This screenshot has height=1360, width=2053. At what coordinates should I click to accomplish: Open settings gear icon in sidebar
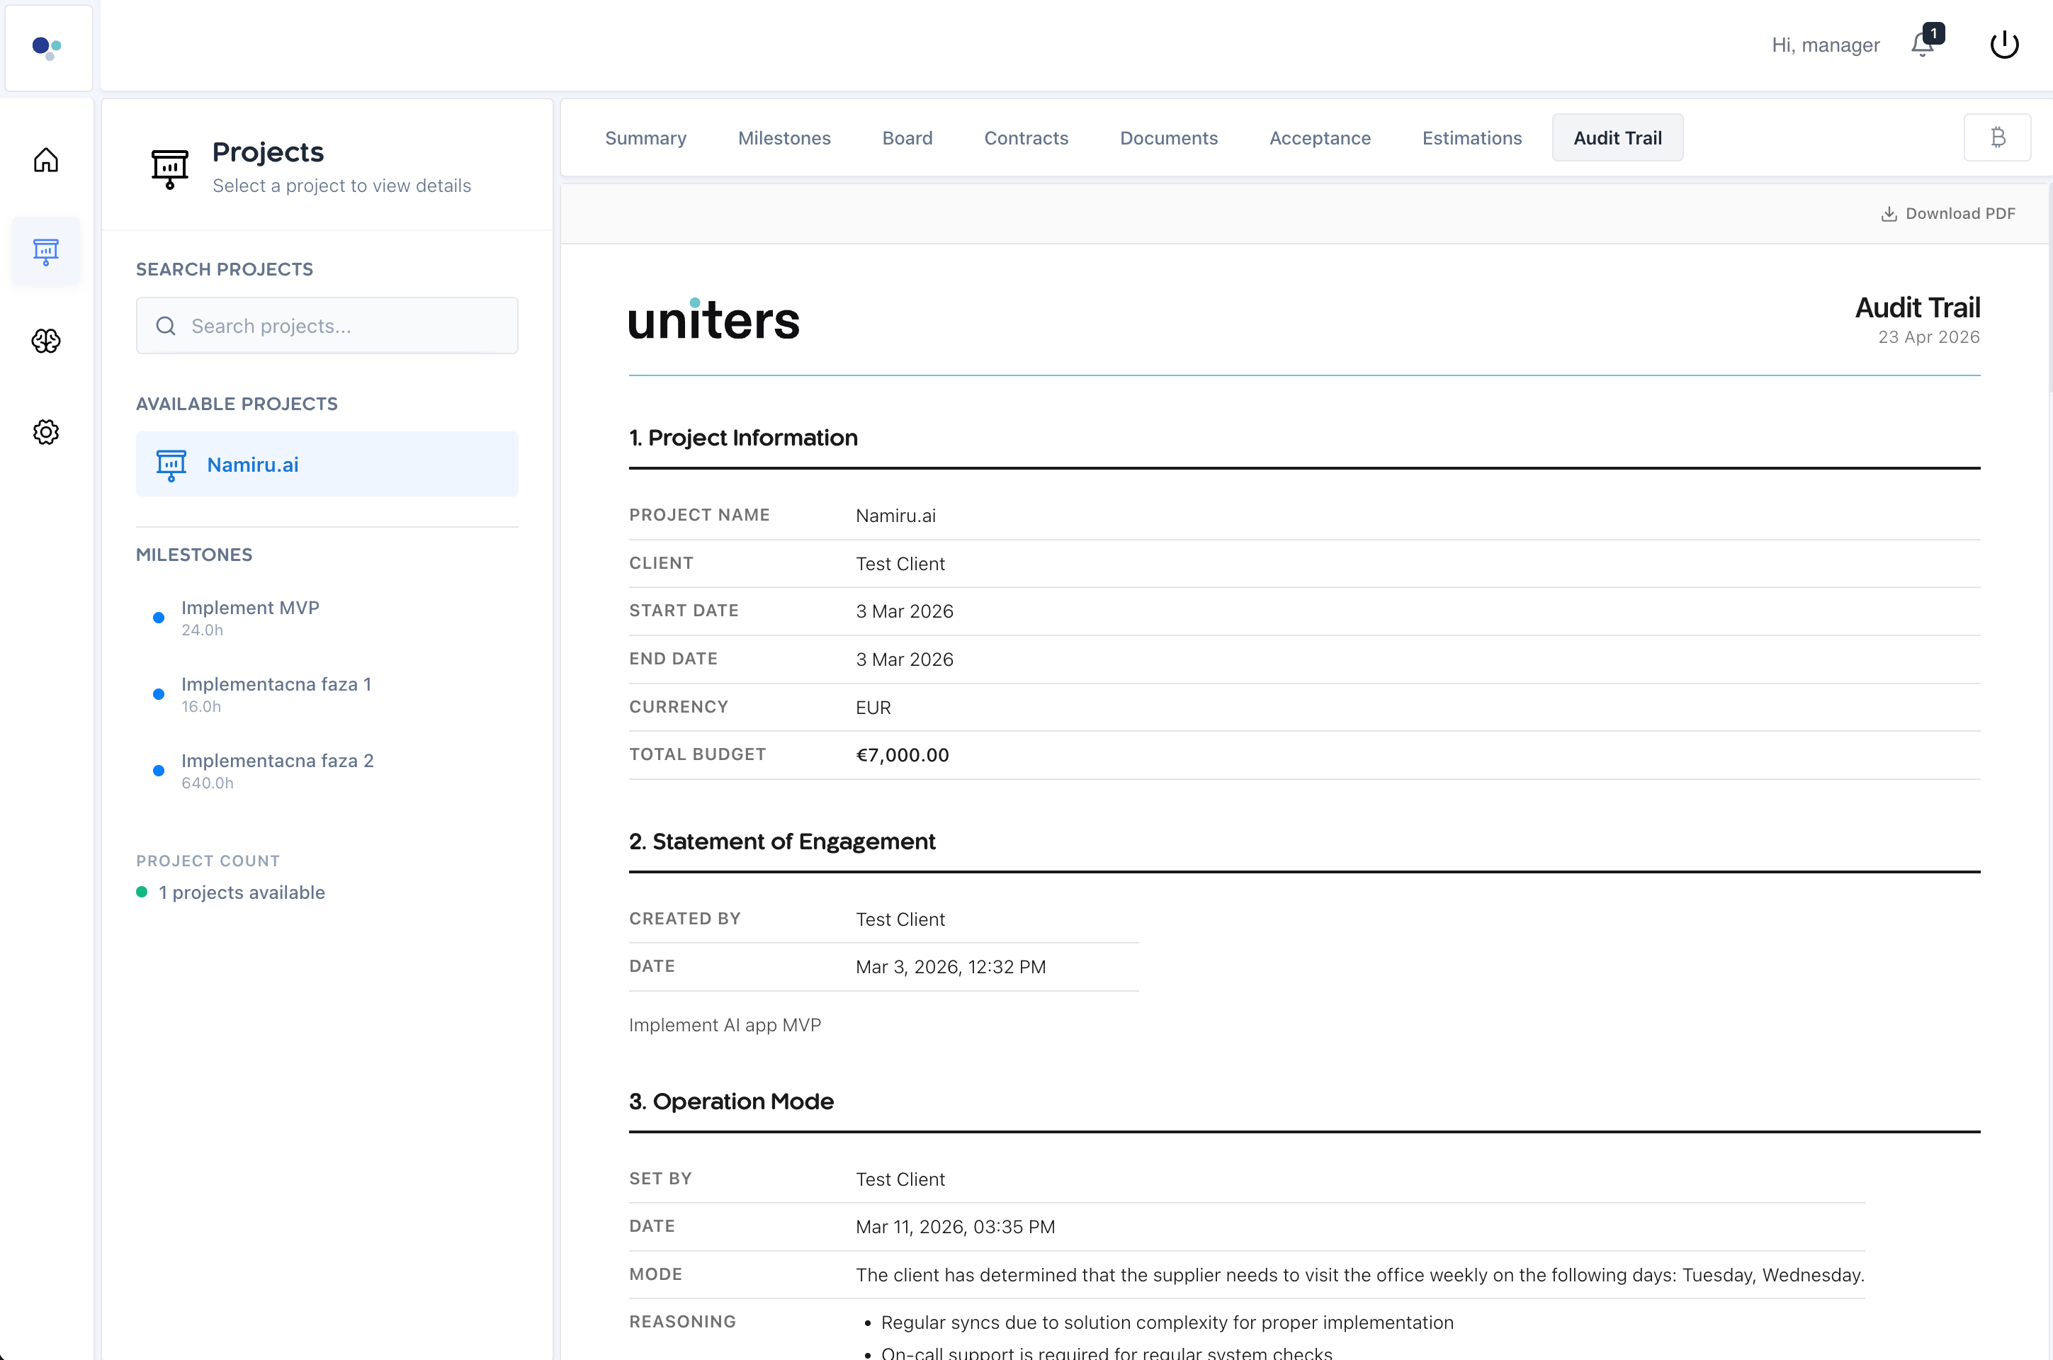tap(46, 432)
